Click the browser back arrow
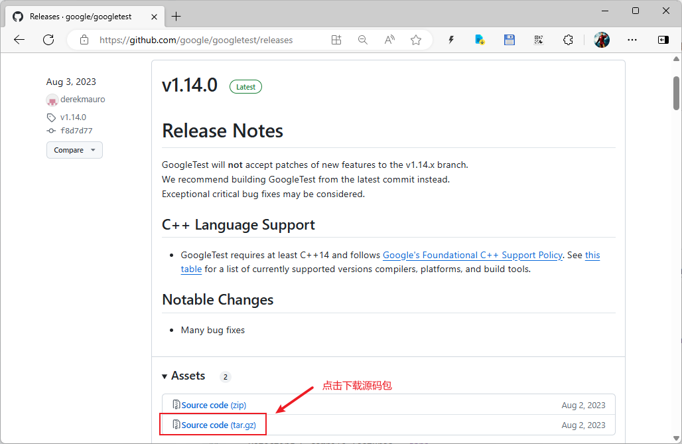The height and width of the screenshot is (444, 682). 19,40
